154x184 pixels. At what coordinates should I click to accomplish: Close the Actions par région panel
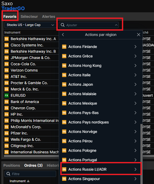138,35
